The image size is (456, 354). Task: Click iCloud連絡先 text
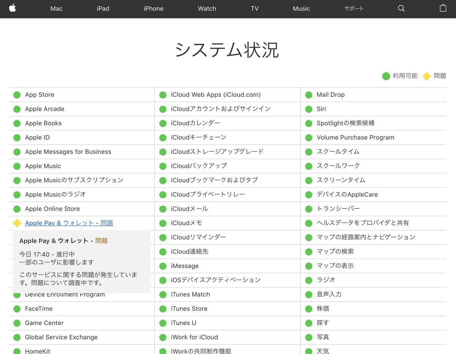tap(190, 251)
